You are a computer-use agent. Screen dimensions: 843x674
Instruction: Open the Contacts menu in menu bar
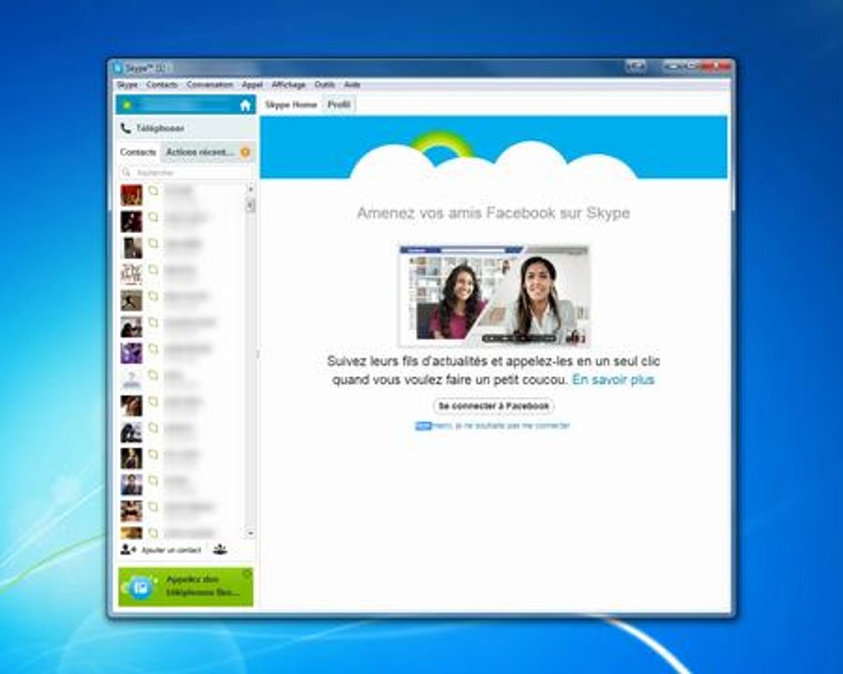pyautogui.click(x=162, y=85)
